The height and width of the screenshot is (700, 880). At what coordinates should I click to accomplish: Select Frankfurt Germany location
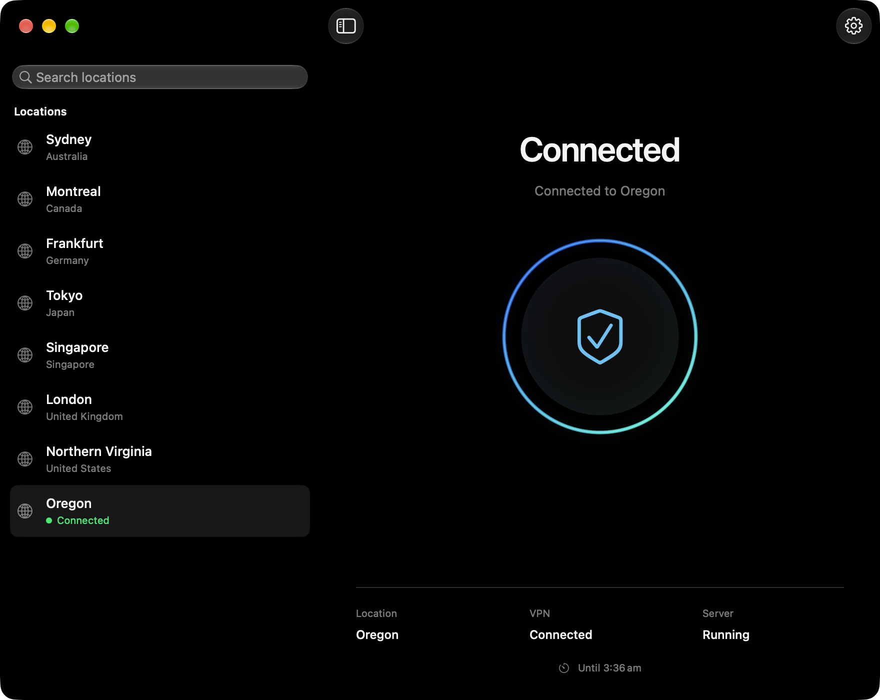[x=160, y=251]
